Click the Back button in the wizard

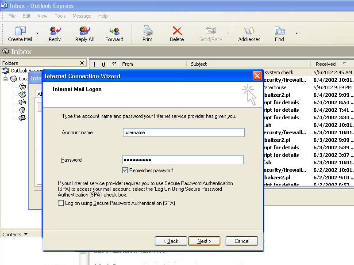click(171, 241)
